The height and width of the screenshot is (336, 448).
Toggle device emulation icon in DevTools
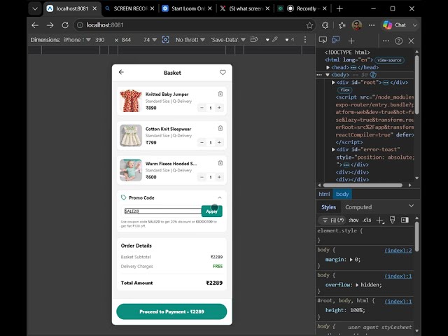click(336, 39)
